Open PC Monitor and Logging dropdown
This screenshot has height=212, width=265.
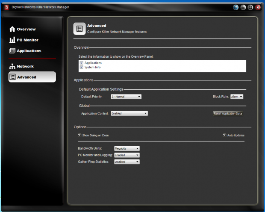point(127,155)
